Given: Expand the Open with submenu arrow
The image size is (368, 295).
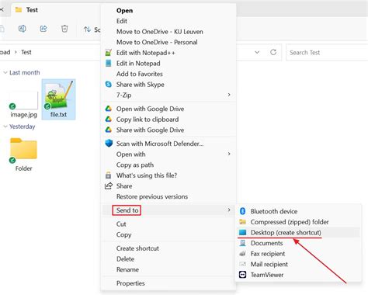Looking at the screenshot, I should coord(229,154).
